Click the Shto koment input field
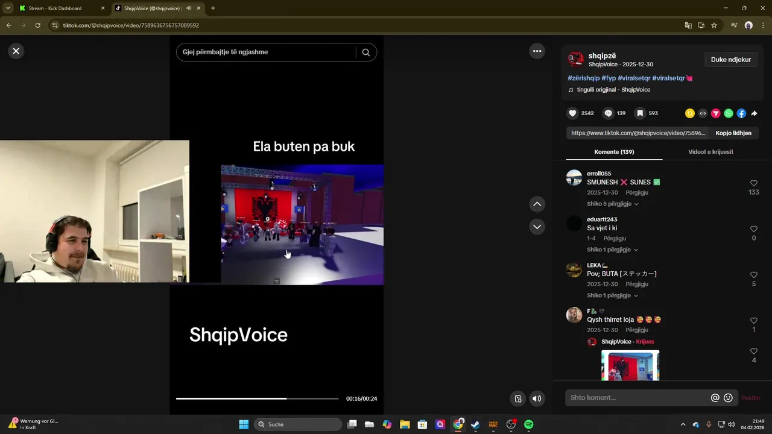772x434 pixels. click(x=638, y=398)
